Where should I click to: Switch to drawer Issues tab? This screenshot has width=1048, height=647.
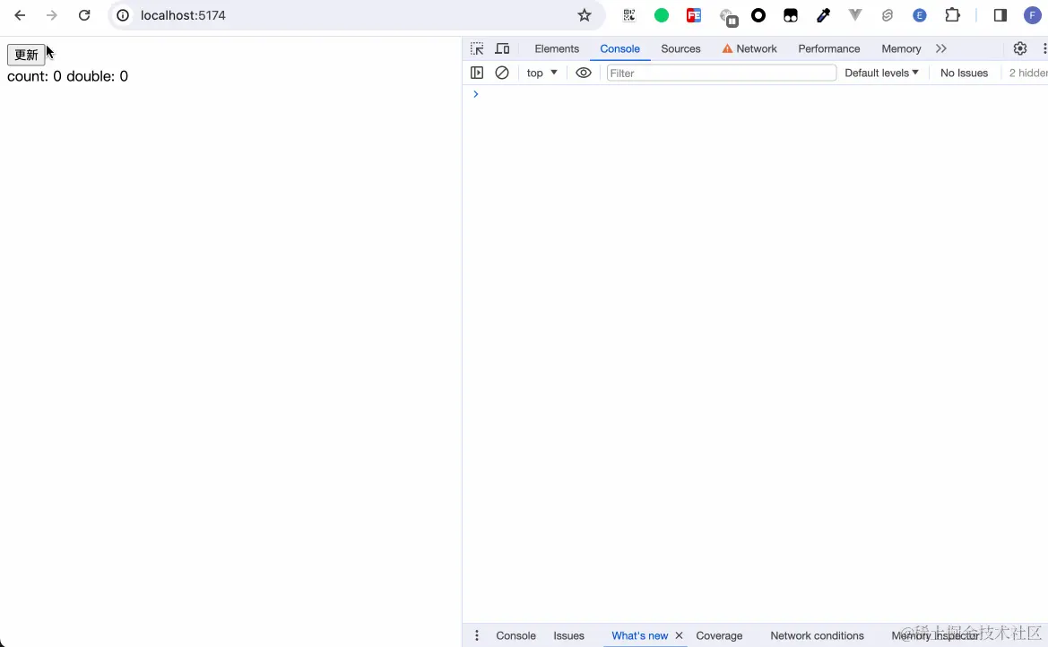(x=568, y=635)
